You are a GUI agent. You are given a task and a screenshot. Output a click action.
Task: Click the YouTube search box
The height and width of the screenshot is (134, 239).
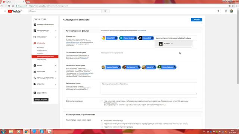pos(65,11)
